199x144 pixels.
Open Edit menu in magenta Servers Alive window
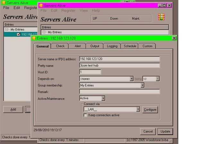[x=54, y=11]
